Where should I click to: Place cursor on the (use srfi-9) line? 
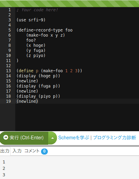coord(31,20)
